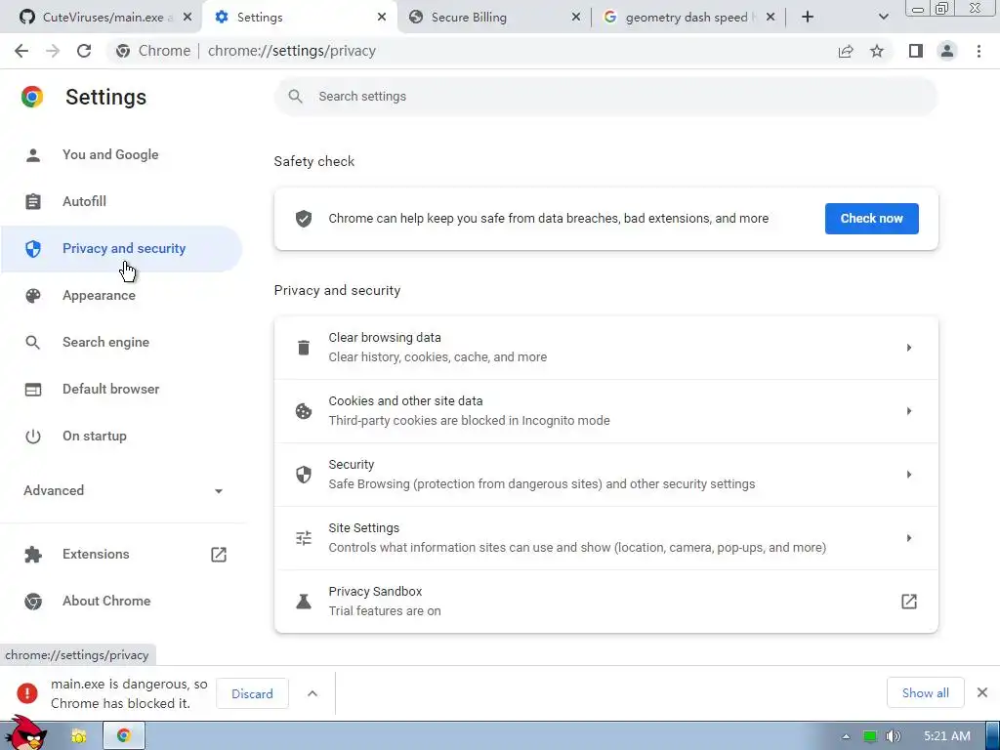This screenshot has height=750, width=1000.
Task: Click the flask icon beside Privacy Sandbox
Action: 304,602
